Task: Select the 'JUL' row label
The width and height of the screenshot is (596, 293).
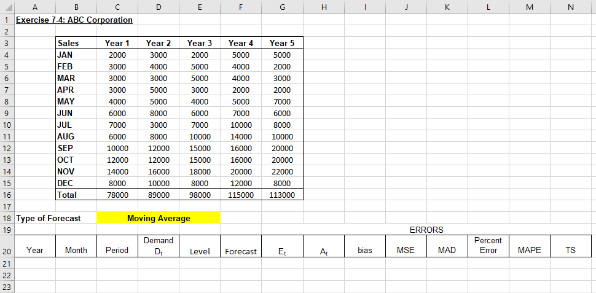Action: pyautogui.click(x=76, y=125)
